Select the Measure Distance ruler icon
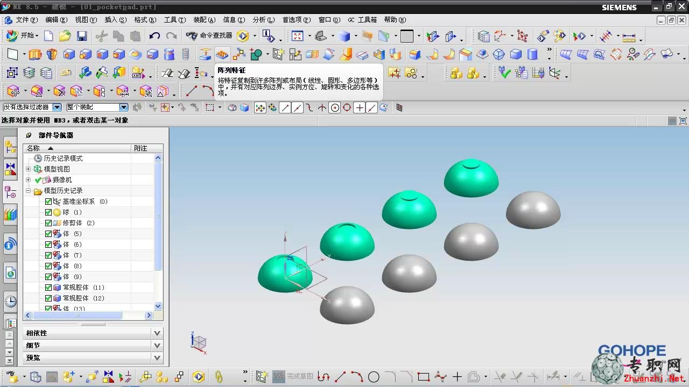The image size is (689, 387). coord(629,37)
